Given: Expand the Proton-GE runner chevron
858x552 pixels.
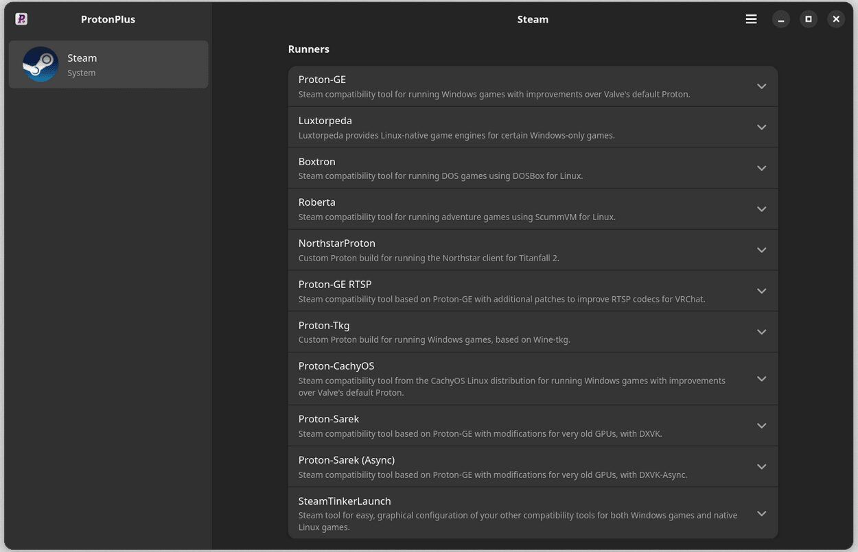Looking at the screenshot, I should coord(761,86).
